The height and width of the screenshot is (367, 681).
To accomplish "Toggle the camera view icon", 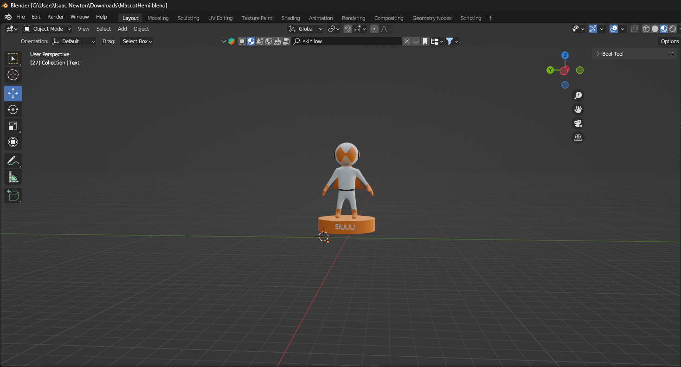I will pyautogui.click(x=578, y=123).
